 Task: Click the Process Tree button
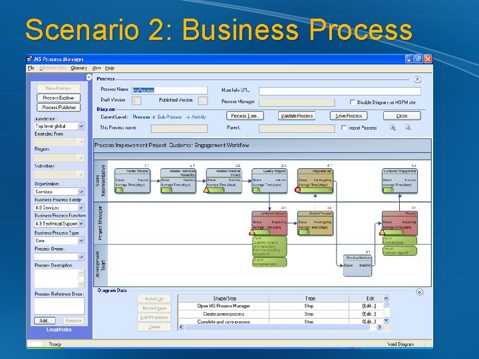(x=245, y=116)
